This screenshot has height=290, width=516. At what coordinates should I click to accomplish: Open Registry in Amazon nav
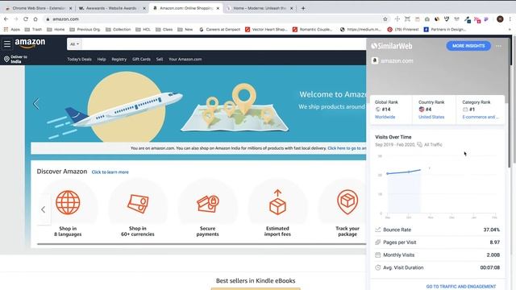(119, 60)
